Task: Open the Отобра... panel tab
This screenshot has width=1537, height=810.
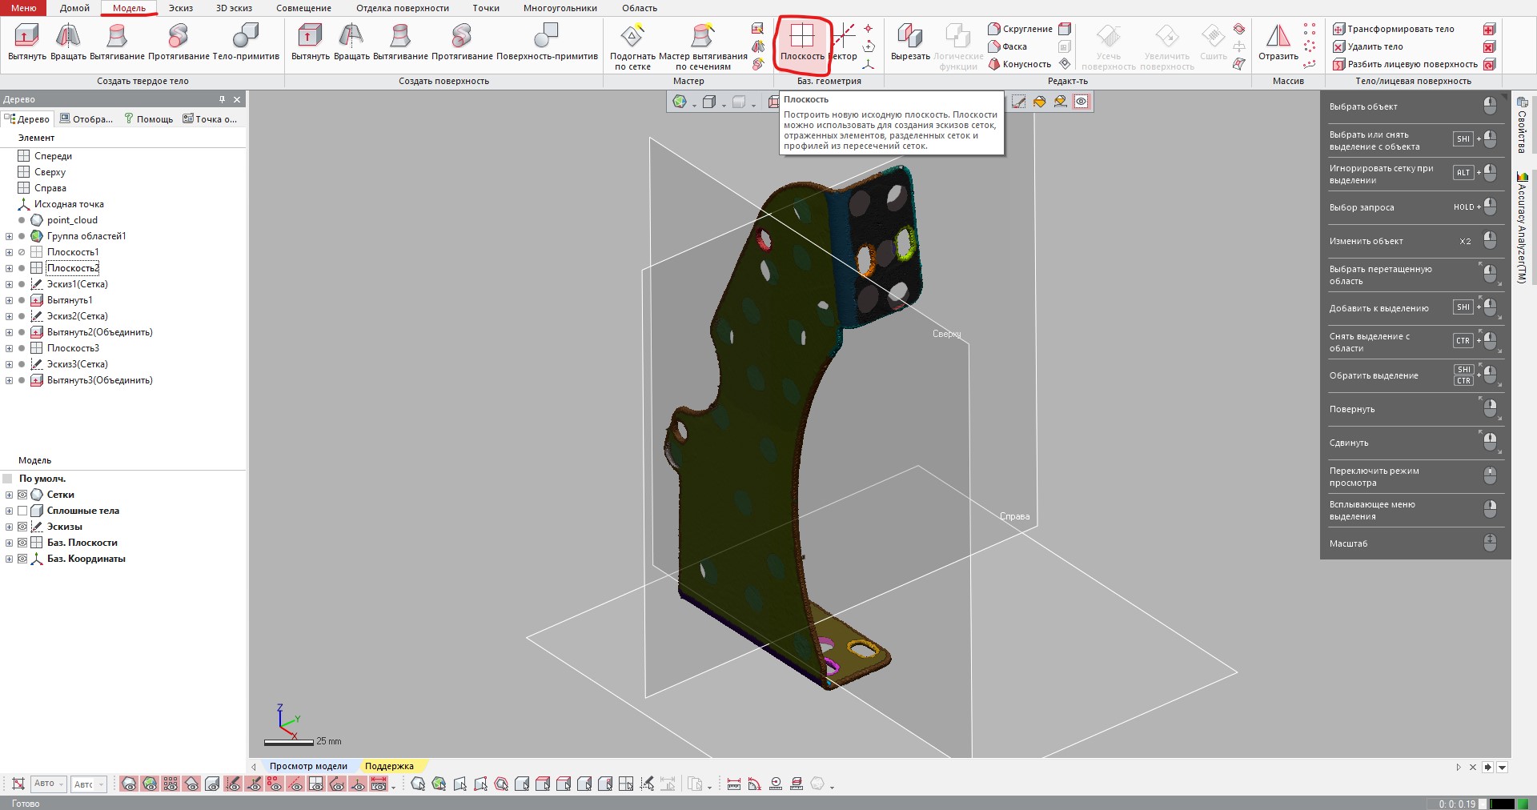Action: 86,119
